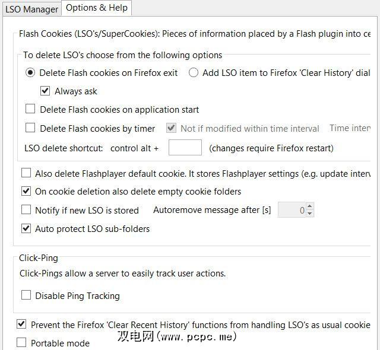Enable Delete Flash cookies by timer
Image resolution: width=380 pixels, height=350 pixels.
point(30,128)
